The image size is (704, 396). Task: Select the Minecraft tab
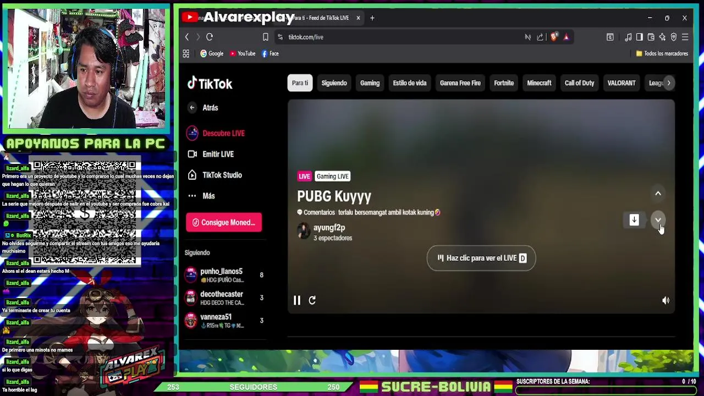(x=539, y=83)
